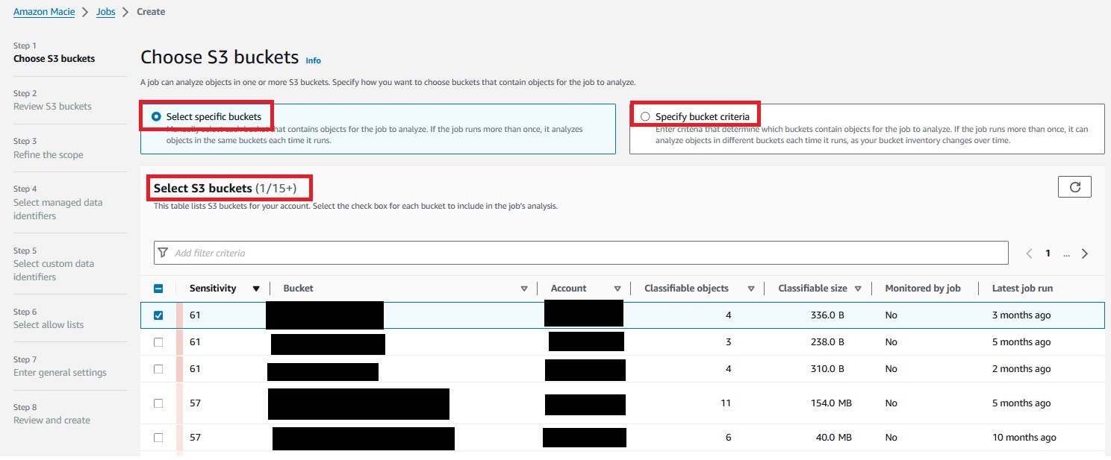Open the Amazon Macie breadcrumb link

coord(44,12)
